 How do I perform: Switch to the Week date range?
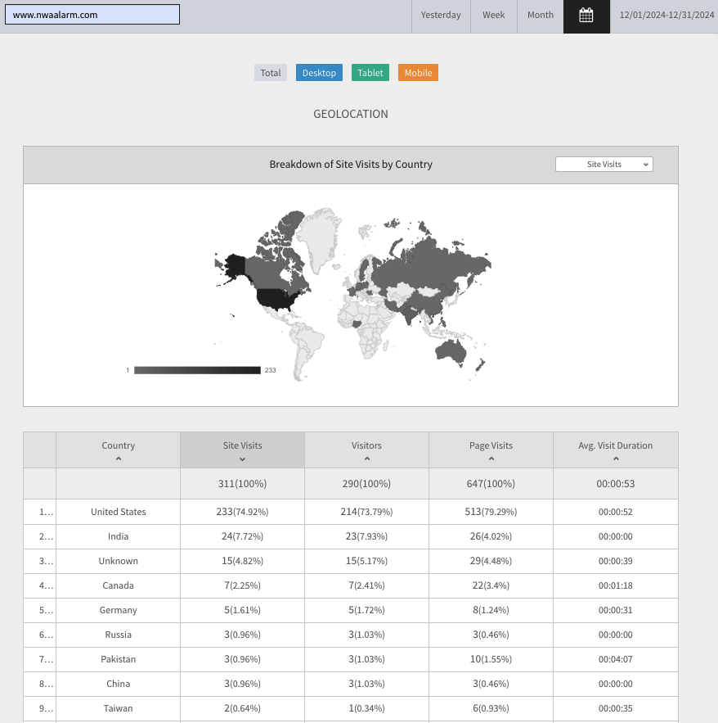(493, 15)
